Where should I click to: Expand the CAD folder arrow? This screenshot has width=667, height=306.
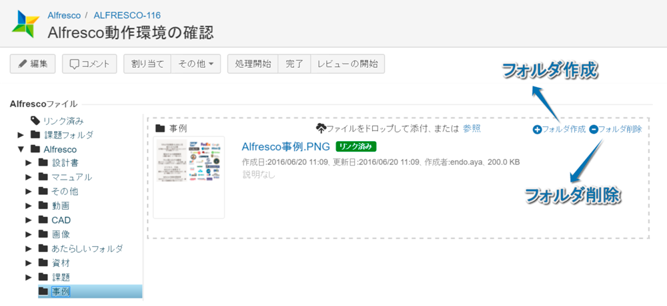tap(29, 220)
